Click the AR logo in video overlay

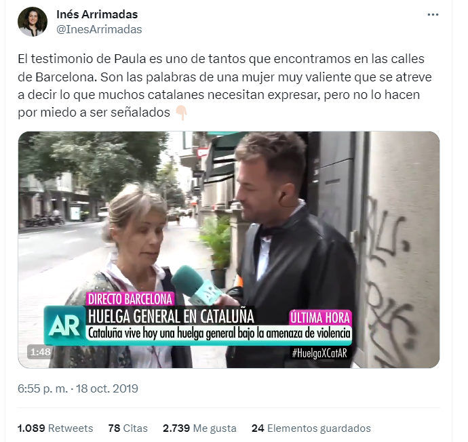coord(64,325)
